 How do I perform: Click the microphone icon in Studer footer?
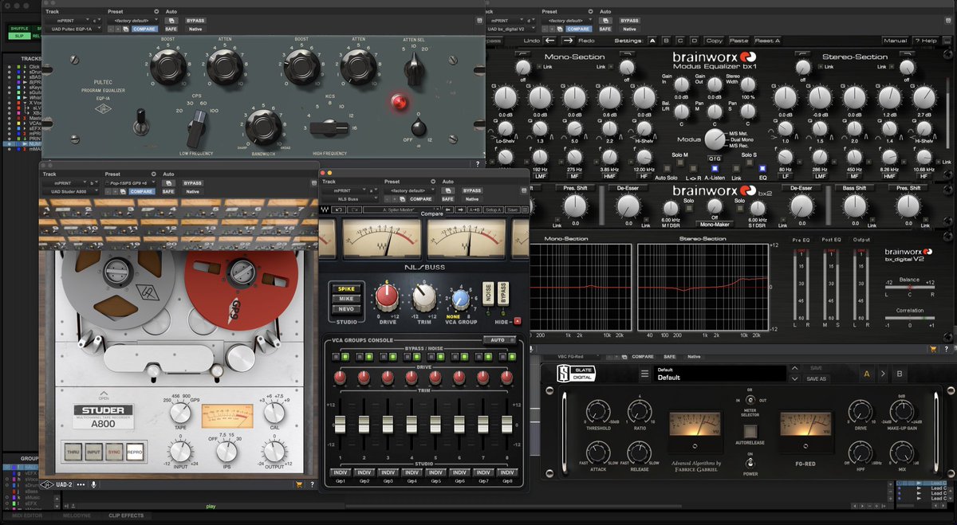[x=94, y=484]
